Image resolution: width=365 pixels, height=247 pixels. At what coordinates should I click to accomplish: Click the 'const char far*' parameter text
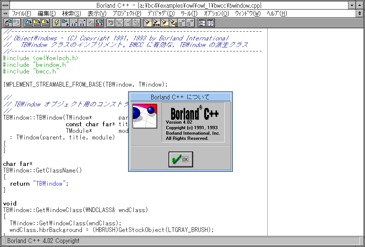(91, 124)
